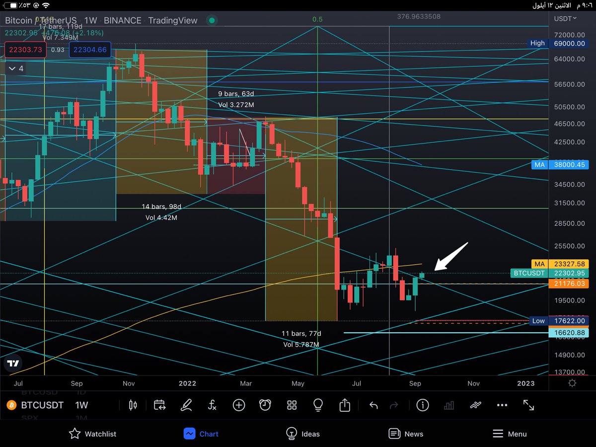Tap the 16620.88 horizontal line label

[569, 333]
